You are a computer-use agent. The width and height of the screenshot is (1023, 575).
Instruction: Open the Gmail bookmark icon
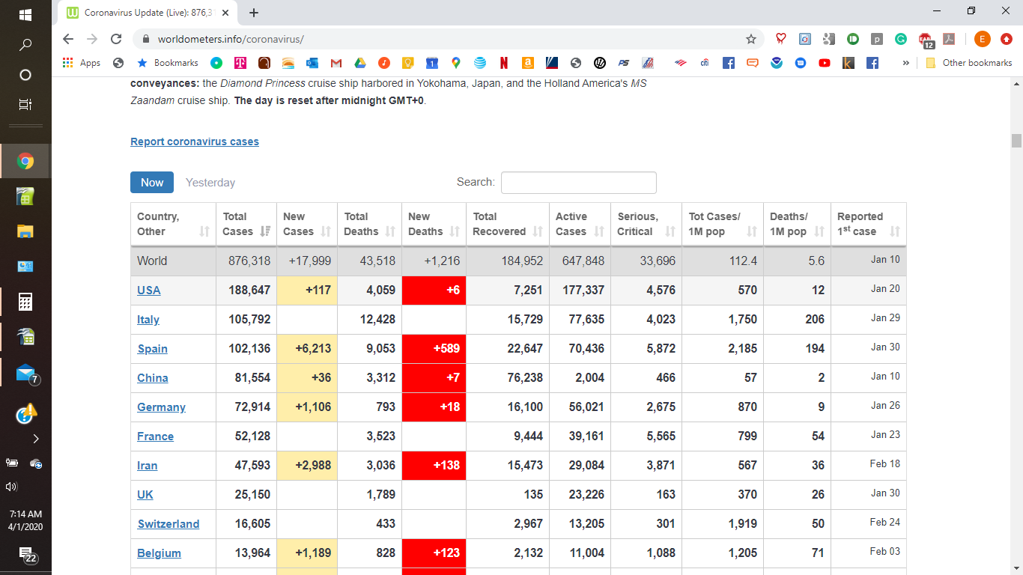[x=336, y=63]
